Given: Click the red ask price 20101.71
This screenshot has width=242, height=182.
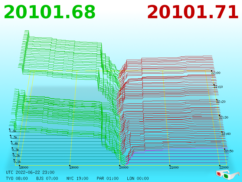Looking at the screenshot, I should coord(193,12).
